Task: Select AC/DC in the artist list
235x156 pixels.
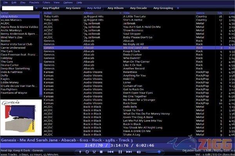Action: pos(5,23)
